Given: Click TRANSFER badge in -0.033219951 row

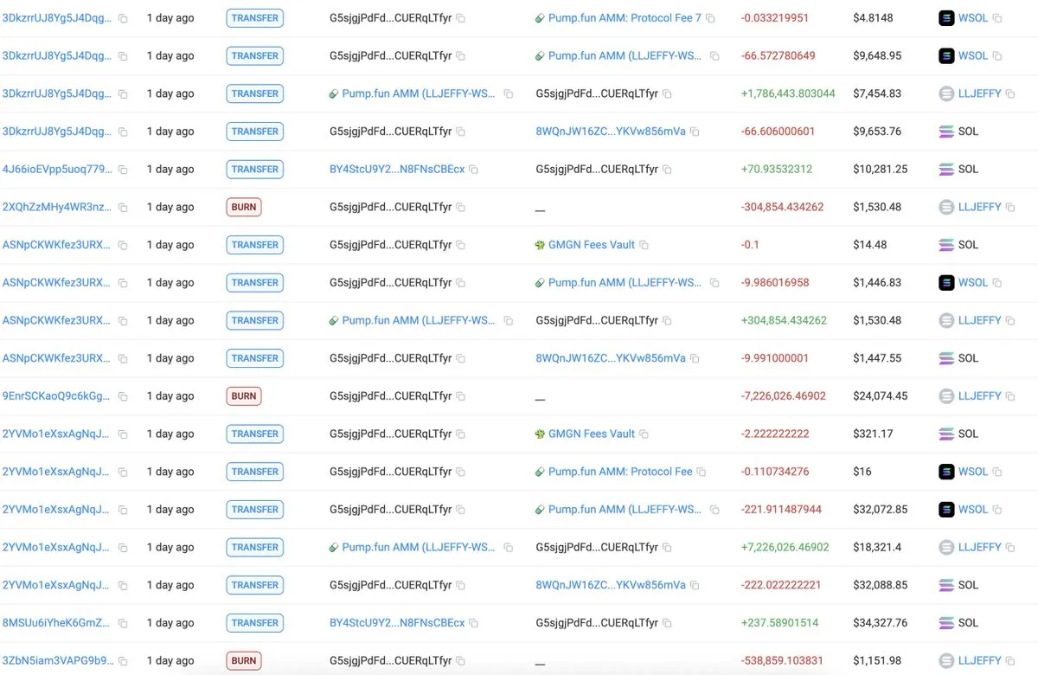Looking at the screenshot, I should [254, 18].
